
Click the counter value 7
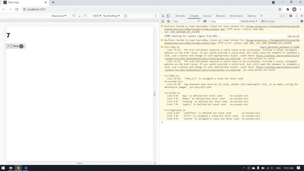point(8,36)
